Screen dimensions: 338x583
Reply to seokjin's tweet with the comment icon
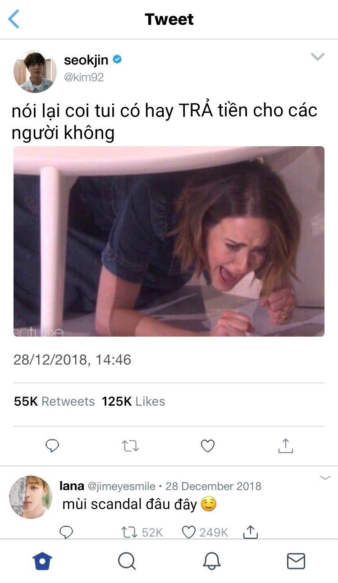(53, 446)
